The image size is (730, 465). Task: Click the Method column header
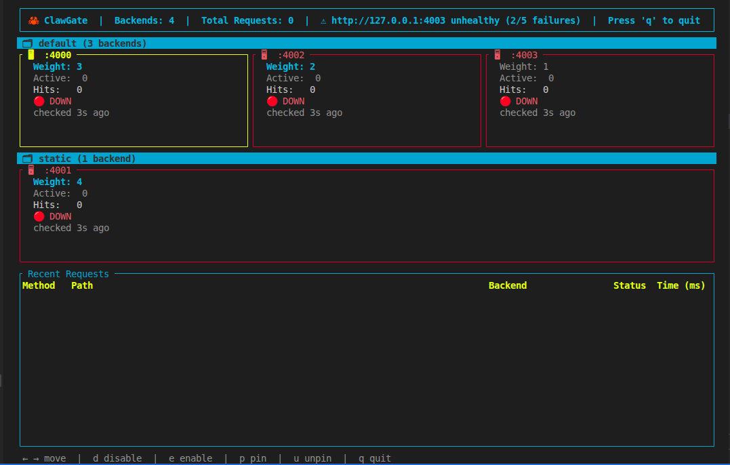[39, 286]
